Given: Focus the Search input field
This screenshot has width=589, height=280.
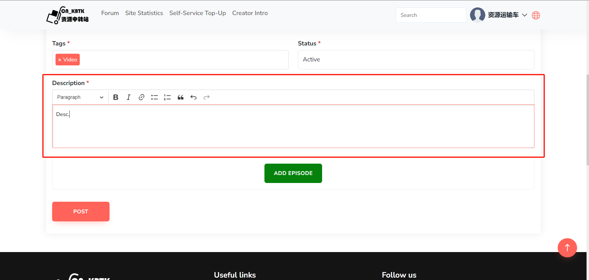Looking at the screenshot, I should [x=430, y=15].
